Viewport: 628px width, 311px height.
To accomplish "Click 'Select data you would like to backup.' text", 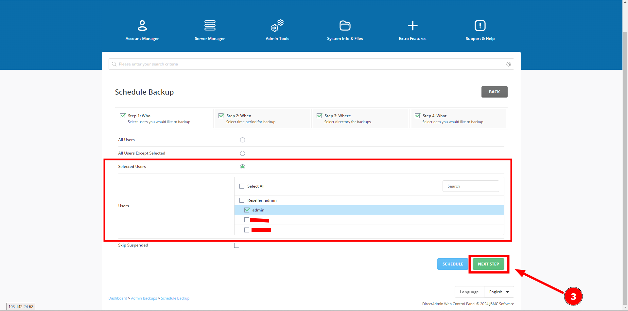I will [x=453, y=122].
